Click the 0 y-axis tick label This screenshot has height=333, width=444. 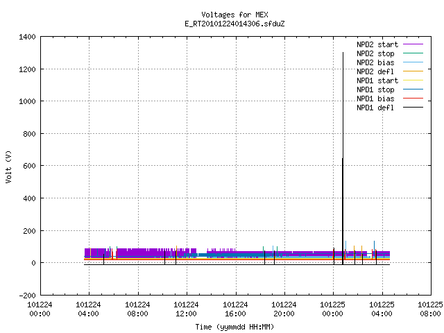[x=34, y=263]
